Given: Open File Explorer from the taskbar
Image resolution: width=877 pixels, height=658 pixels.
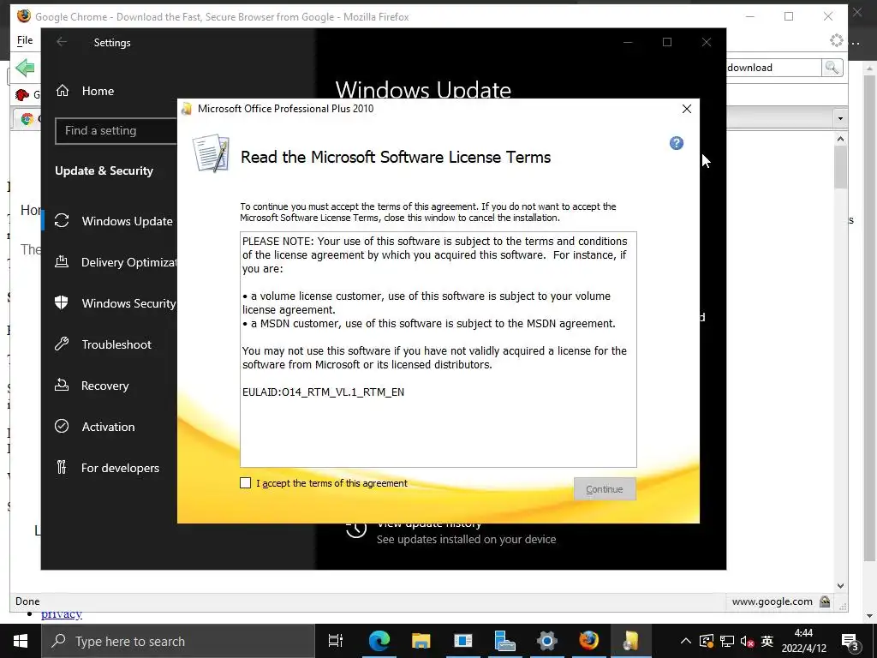Looking at the screenshot, I should (x=421, y=641).
